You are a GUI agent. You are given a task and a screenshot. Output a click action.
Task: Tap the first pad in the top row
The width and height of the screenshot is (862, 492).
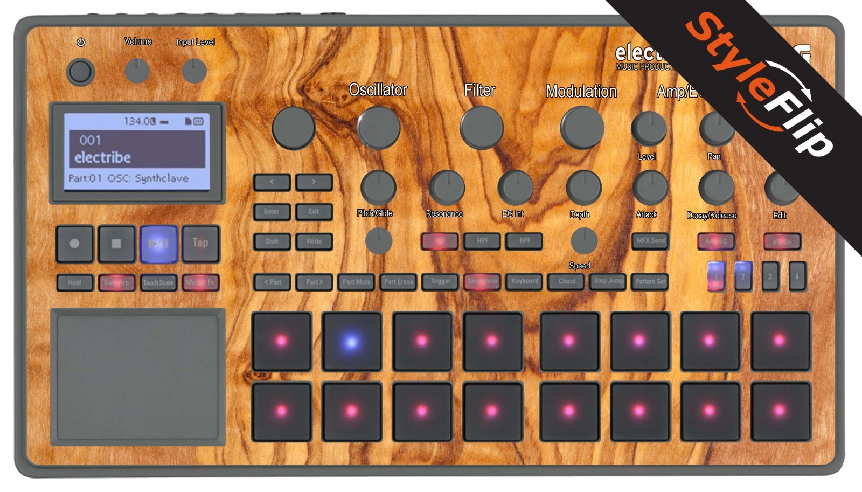click(x=281, y=342)
